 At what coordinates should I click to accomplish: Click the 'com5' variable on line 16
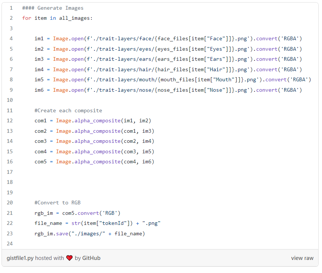[41, 162]
